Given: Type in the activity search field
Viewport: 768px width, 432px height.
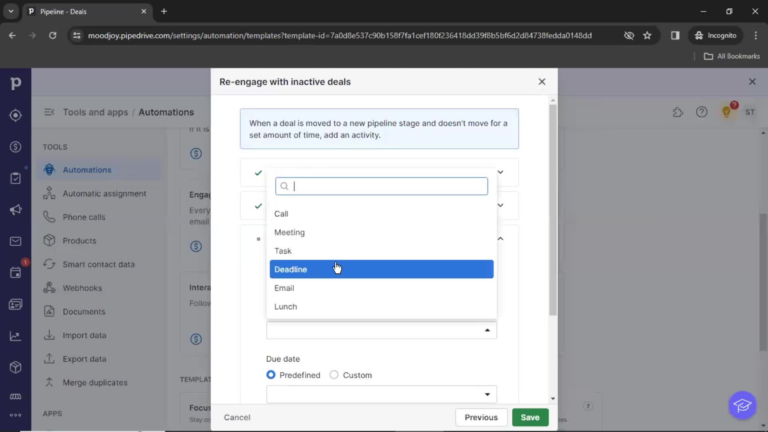Looking at the screenshot, I should pyautogui.click(x=382, y=186).
